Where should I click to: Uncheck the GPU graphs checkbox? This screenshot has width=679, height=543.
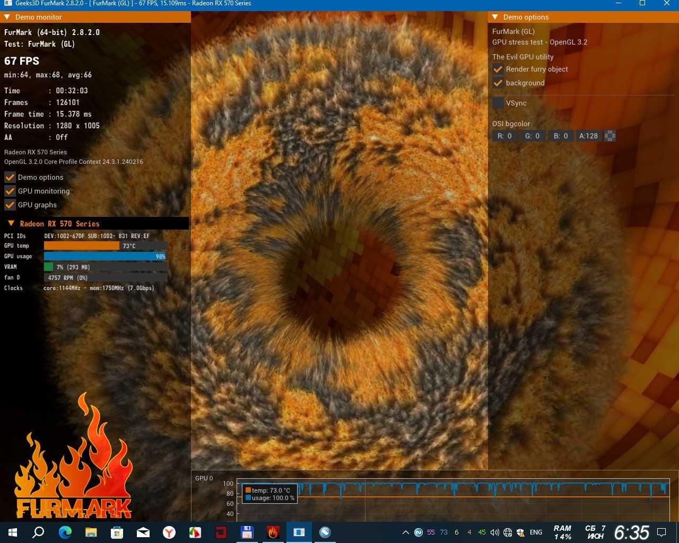(10, 205)
